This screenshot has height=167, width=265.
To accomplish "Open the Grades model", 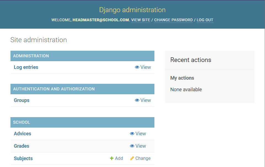I will (x=21, y=146).
